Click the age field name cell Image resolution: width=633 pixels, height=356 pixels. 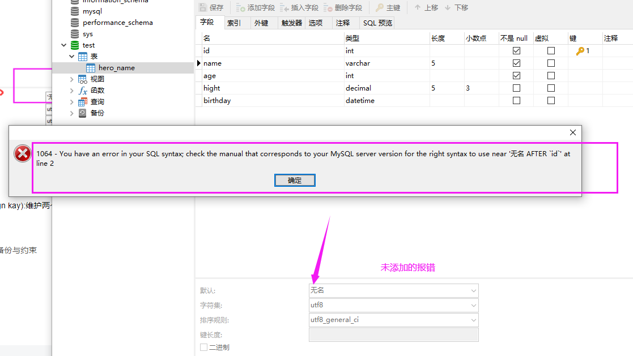pos(273,76)
